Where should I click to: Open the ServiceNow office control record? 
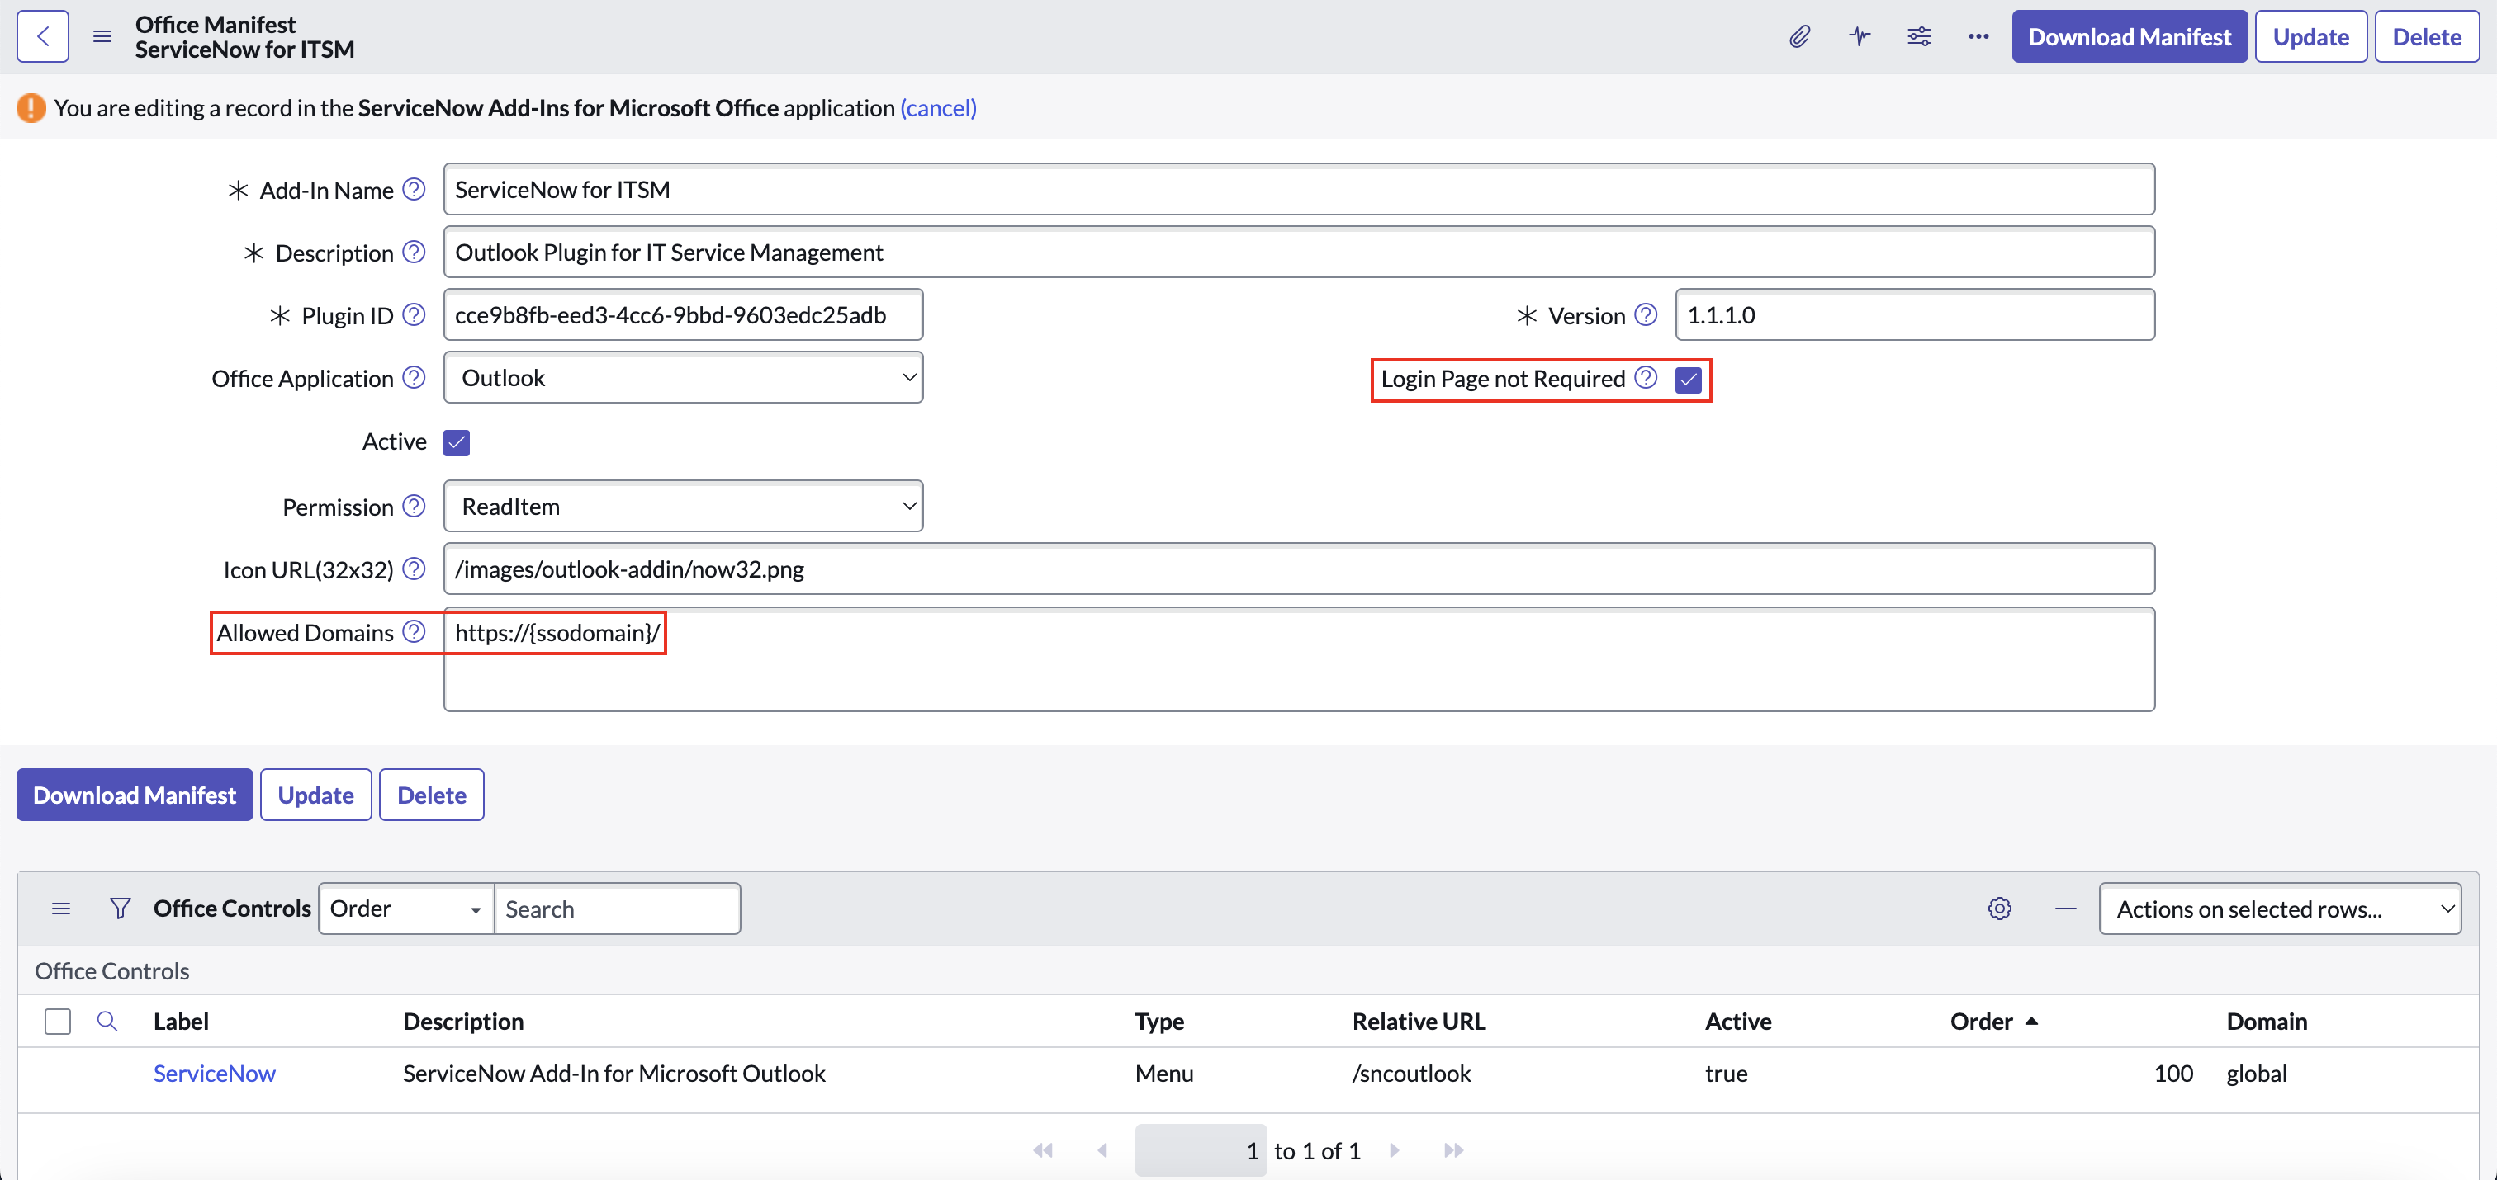coord(214,1073)
